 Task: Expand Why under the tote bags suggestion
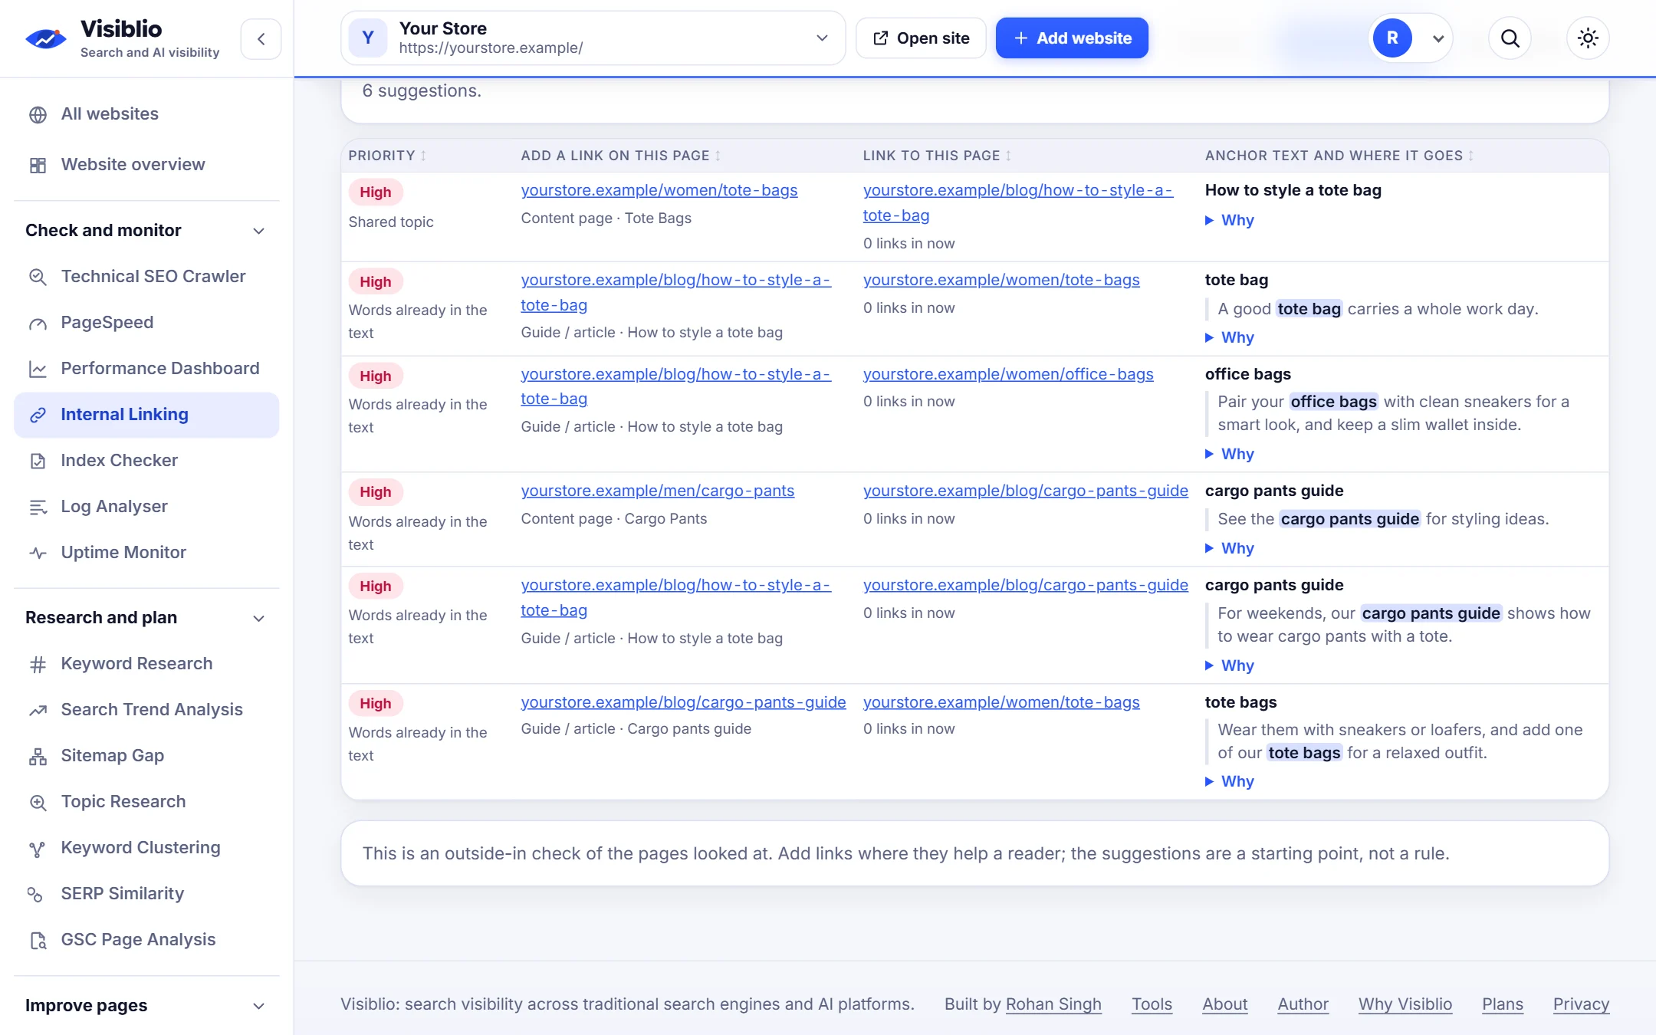point(1229,782)
